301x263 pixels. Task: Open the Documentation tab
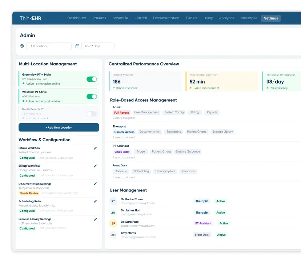click(x=166, y=18)
